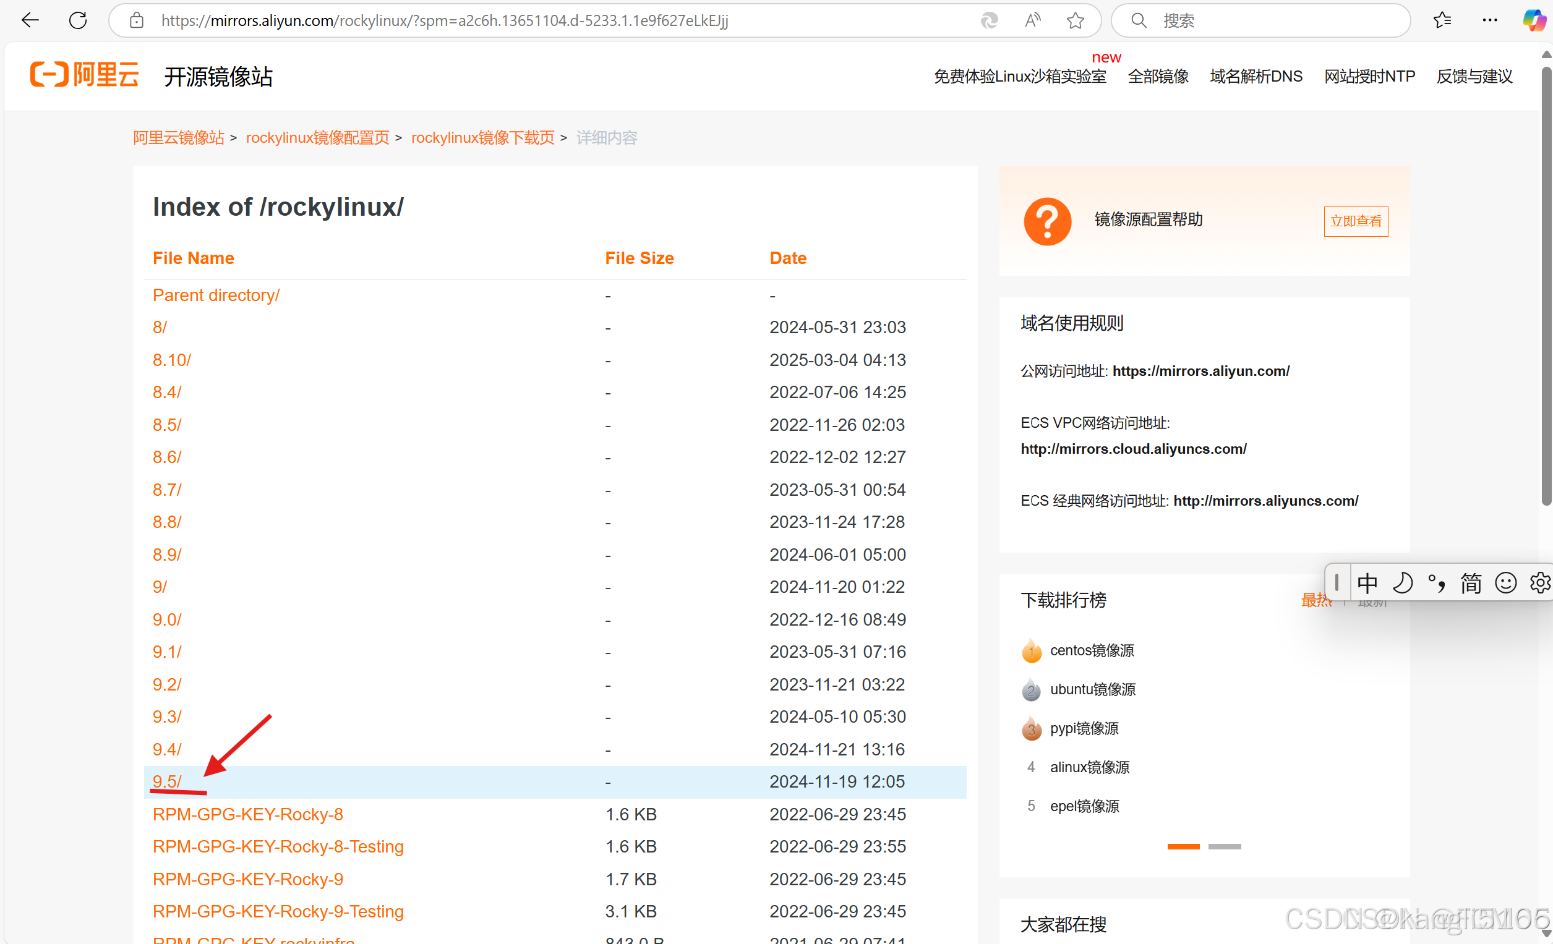
Task: Click the gray carousel page indicator
Action: pos(1224,846)
